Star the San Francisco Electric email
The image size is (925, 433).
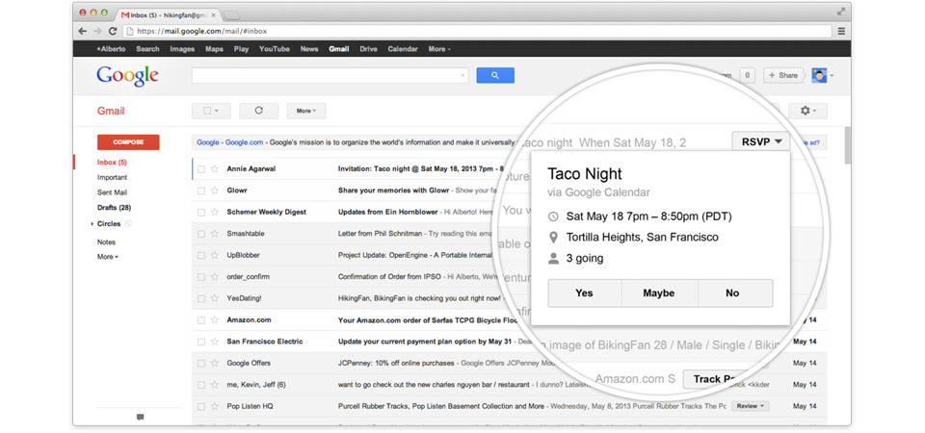(x=215, y=342)
